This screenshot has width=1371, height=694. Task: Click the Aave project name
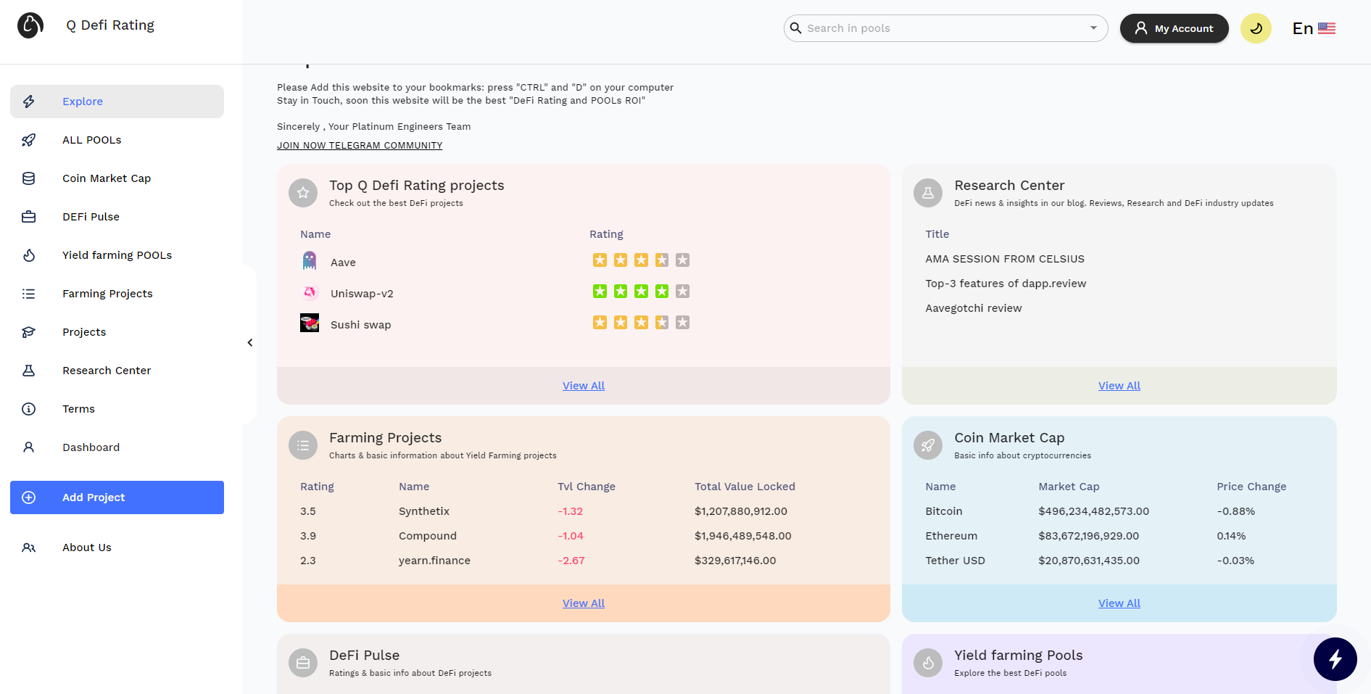(343, 263)
